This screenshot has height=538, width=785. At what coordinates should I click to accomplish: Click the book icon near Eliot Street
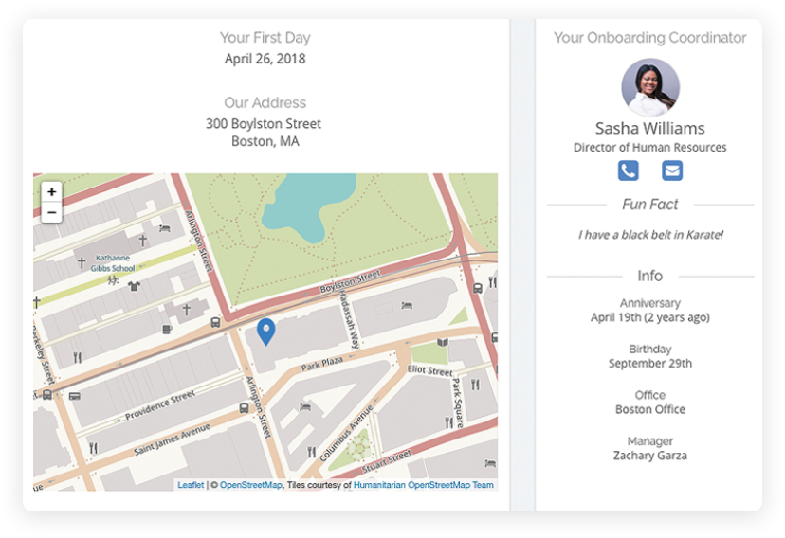pos(443,343)
